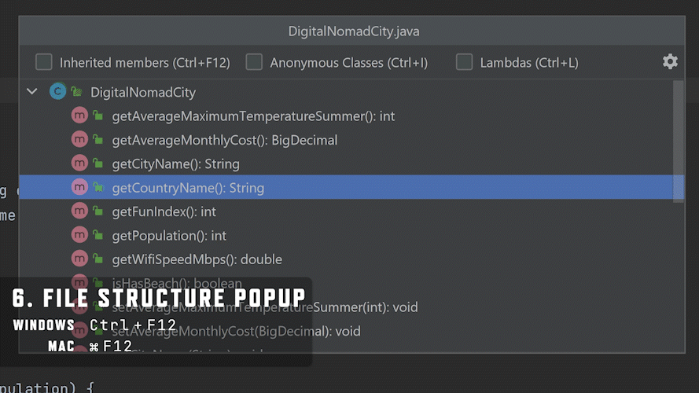
Task: Click method icon beside getAverageMaximumTemperatureSummer
Action: tap(79, 116)
